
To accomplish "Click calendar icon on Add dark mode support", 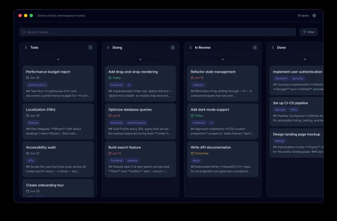I will click(192, 115).
